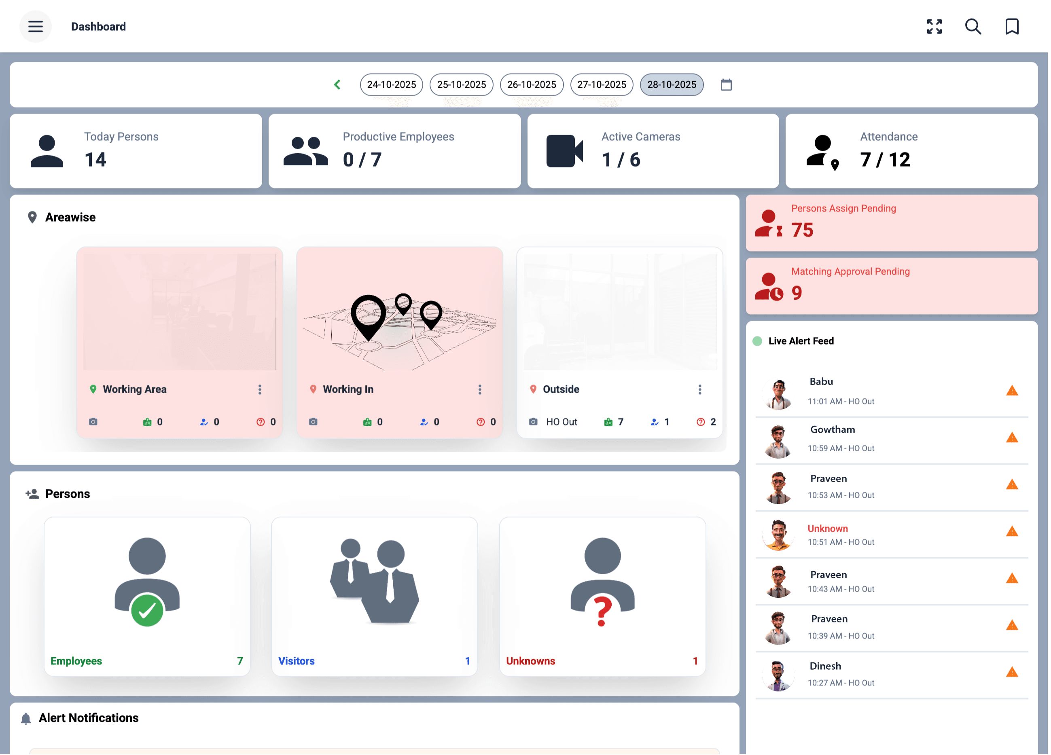
Task: Open the Productive Employees card
Action: pos(395,152)
